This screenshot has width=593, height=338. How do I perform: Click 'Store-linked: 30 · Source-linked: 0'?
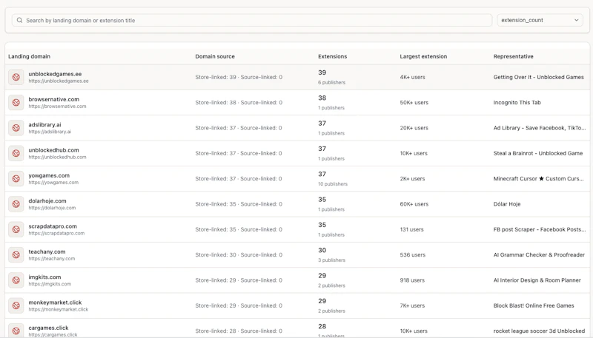tap(239, 255)
